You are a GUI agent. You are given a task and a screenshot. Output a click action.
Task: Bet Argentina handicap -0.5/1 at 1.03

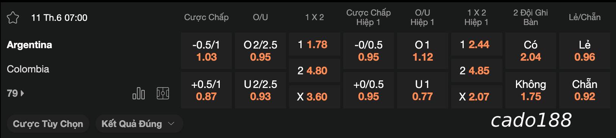pyautogui.click(x=206, y=51)
